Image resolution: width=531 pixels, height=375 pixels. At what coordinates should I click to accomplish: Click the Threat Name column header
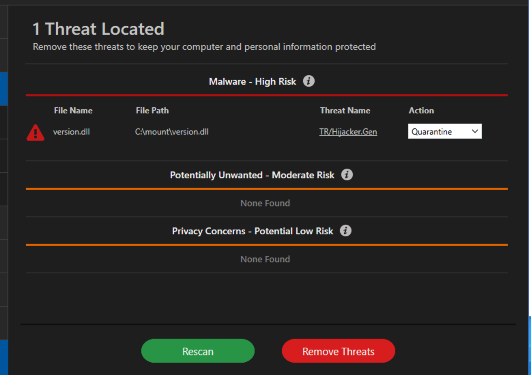[x=345, y=111]
